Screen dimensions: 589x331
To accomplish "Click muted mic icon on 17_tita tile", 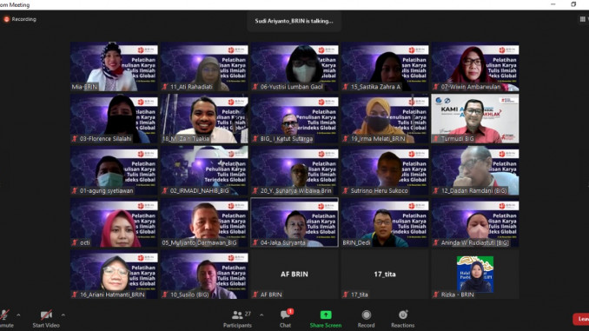I will [x=346, y=295].
